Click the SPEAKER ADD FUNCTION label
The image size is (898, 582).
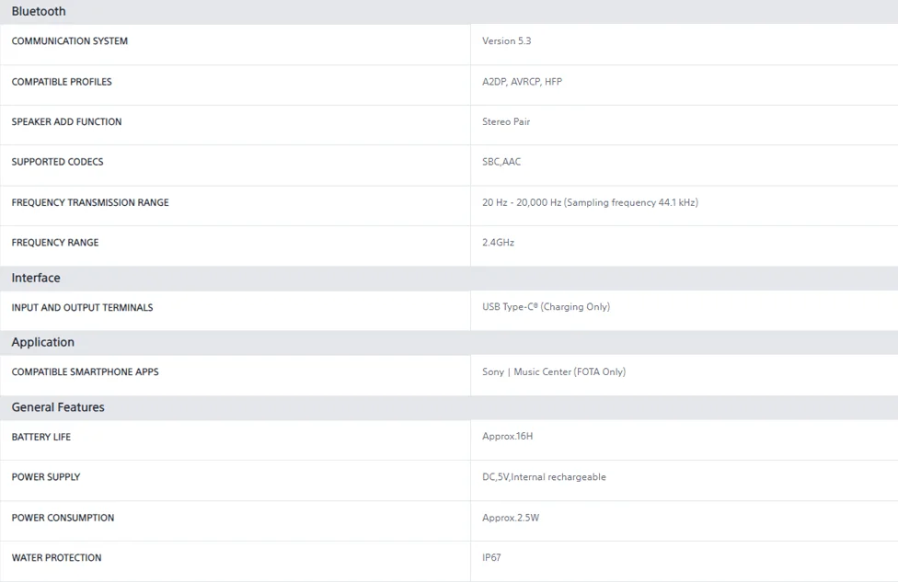(66, 122)
